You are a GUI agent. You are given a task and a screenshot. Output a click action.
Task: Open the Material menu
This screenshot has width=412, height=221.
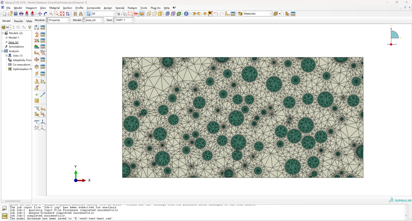click(55, 8)
